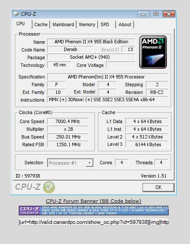Click the BB code URL text field

94,222
